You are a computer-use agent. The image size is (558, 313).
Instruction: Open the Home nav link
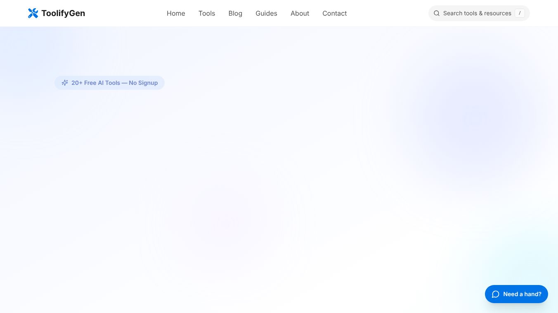pyautogui.click(x=176, y=13)
